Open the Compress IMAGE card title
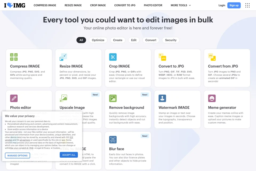Screen dimensions: 256x171 point(25,66)
